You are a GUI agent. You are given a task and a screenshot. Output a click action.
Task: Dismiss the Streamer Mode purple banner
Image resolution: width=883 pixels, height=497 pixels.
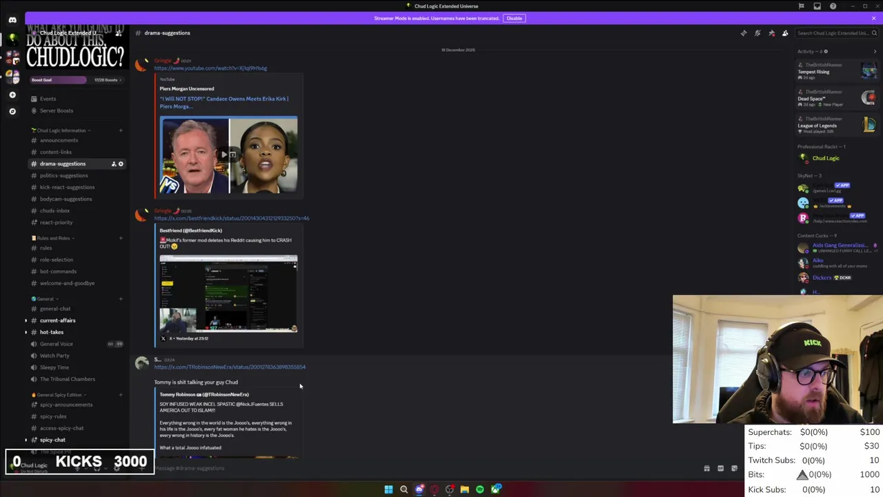tap(874, 18)
